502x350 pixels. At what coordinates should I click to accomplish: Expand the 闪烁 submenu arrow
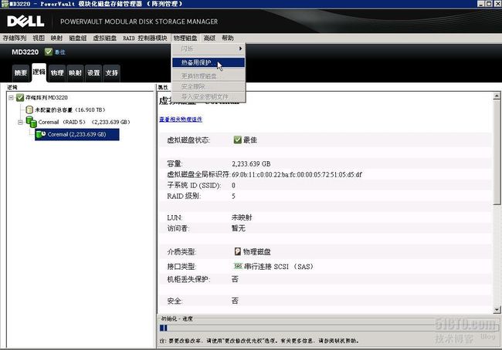pyautogui.click(x=240, y=49)
